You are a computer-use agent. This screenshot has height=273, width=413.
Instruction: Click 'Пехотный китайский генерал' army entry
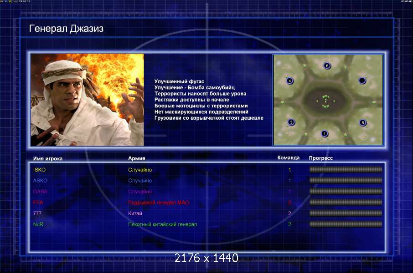(x=163, y=224)
